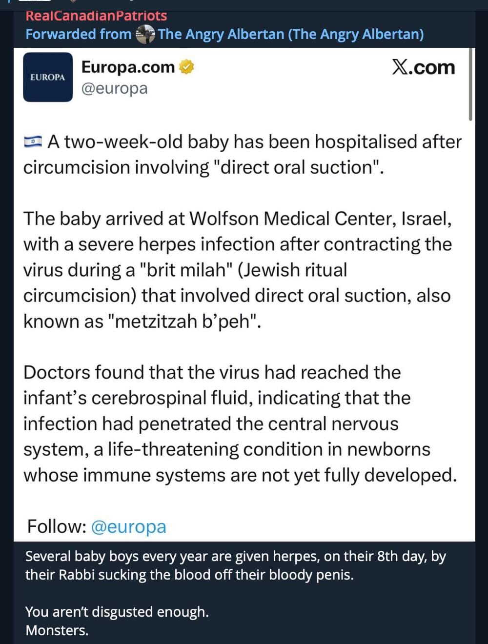
Task: Click the scrollbar beside the tweet header
Action: tap(470, 84)
